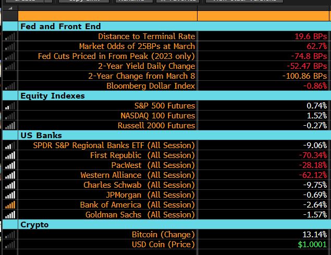Click the 2-Year Yield Daily Change label
331x255 pixels.
[146, 66]
